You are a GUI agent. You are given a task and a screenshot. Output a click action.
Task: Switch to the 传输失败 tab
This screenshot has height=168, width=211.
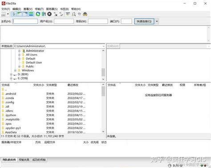(x=24, y=160)
